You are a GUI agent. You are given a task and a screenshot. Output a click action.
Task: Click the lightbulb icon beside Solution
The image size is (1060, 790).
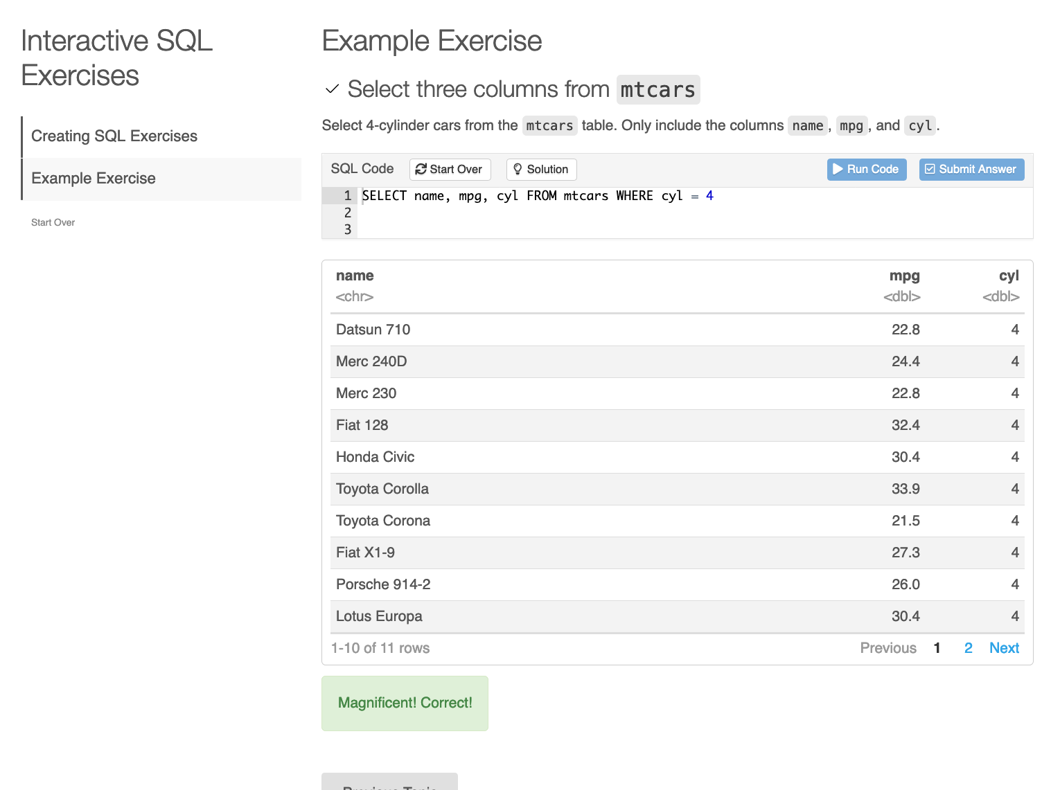pos(517,169)
